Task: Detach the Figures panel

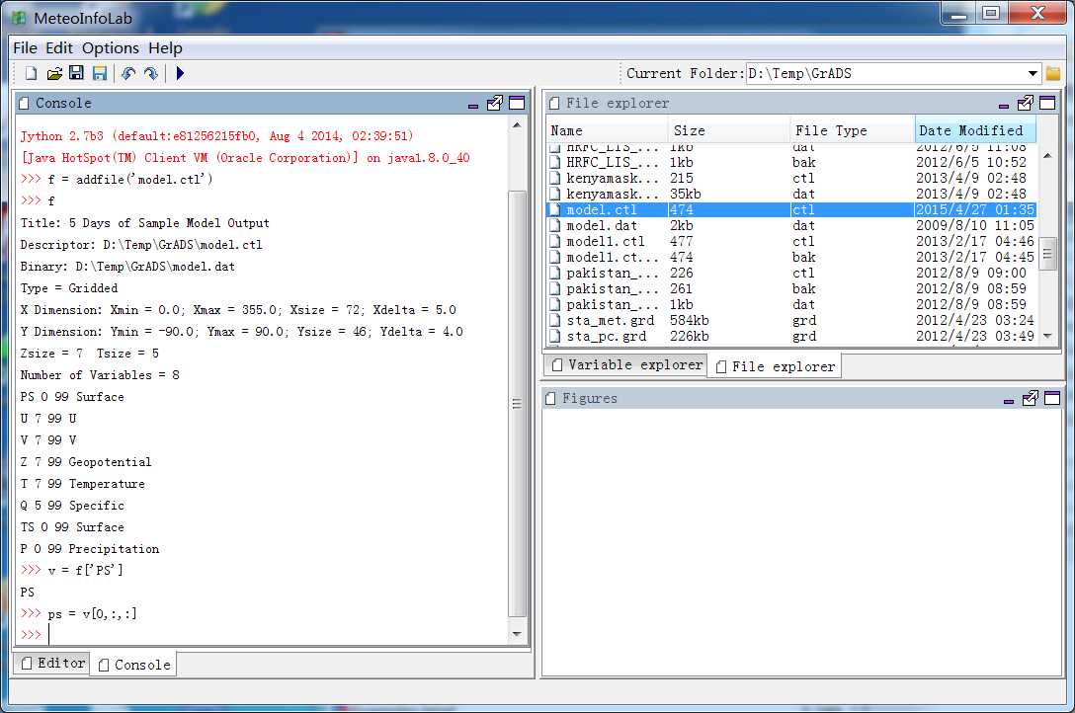Action: pyautogui.click(x=1030, y=398)
